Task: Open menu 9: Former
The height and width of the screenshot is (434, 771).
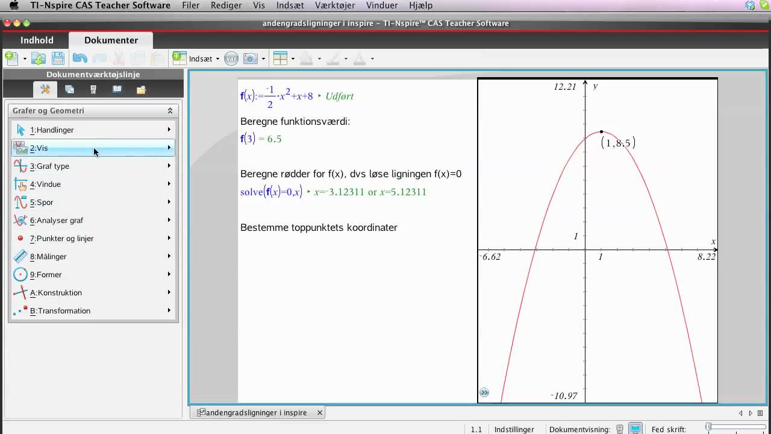Action: coord(93,274)
